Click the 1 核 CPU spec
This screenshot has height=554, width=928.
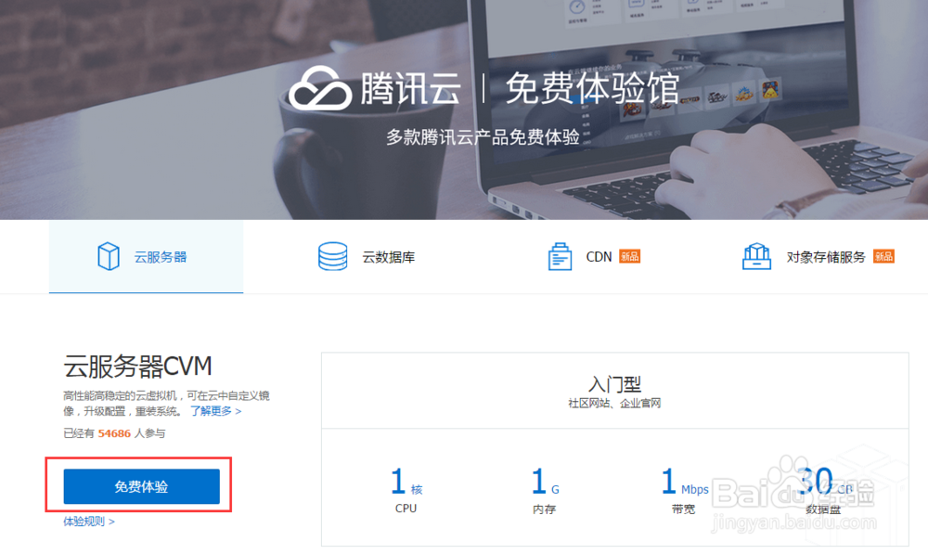click(406, 491)
